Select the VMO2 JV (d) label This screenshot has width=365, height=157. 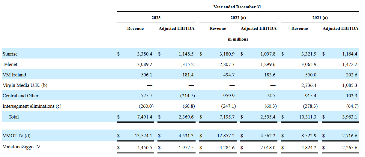tap(16, 136)
